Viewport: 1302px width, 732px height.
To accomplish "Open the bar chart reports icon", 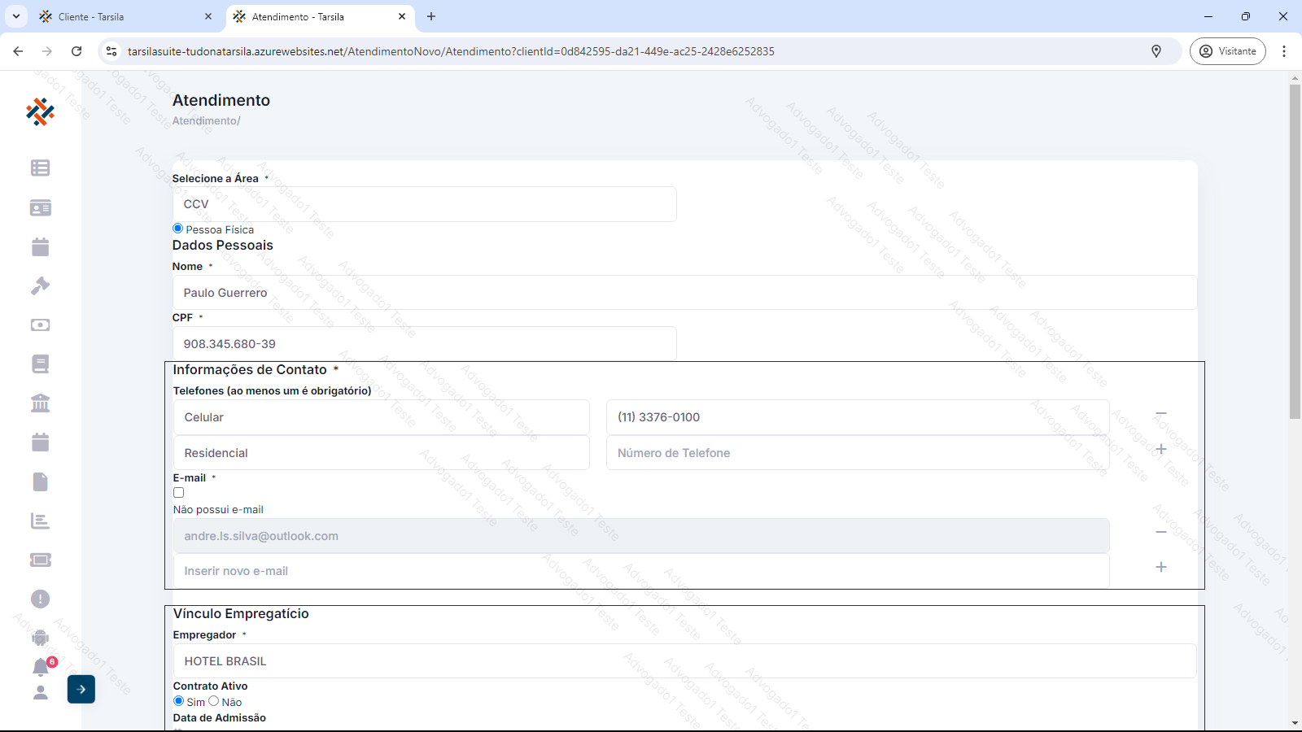I will 40,521.
